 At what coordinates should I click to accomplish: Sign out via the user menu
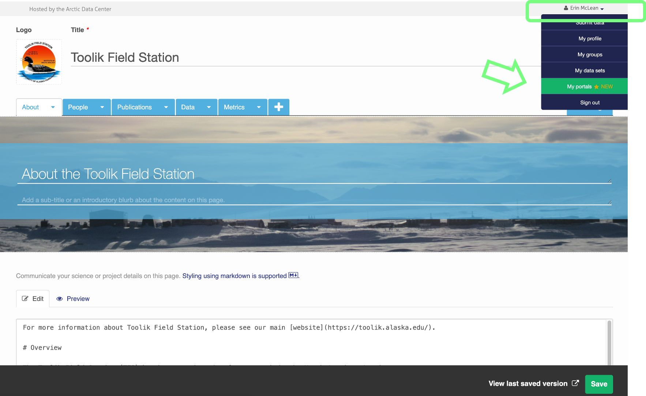[584, 103]
